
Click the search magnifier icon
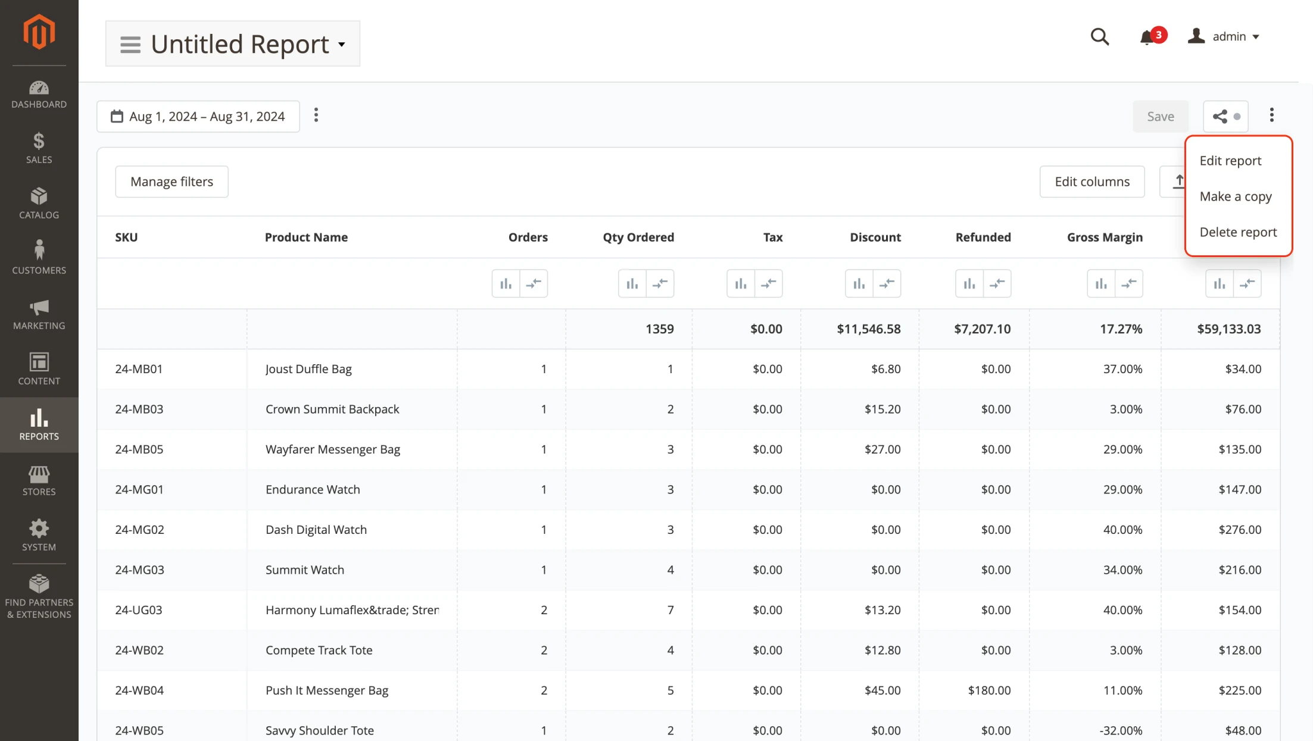coord(1099,36)
